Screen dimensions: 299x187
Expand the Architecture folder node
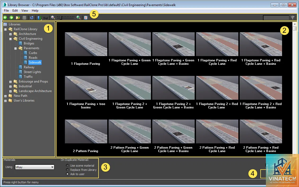point(11,34)
